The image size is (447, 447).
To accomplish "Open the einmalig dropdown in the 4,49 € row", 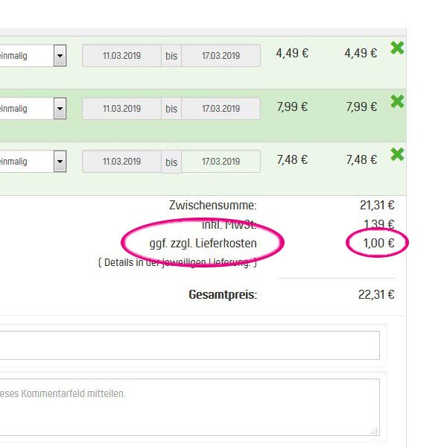I will tap(60, 56).
